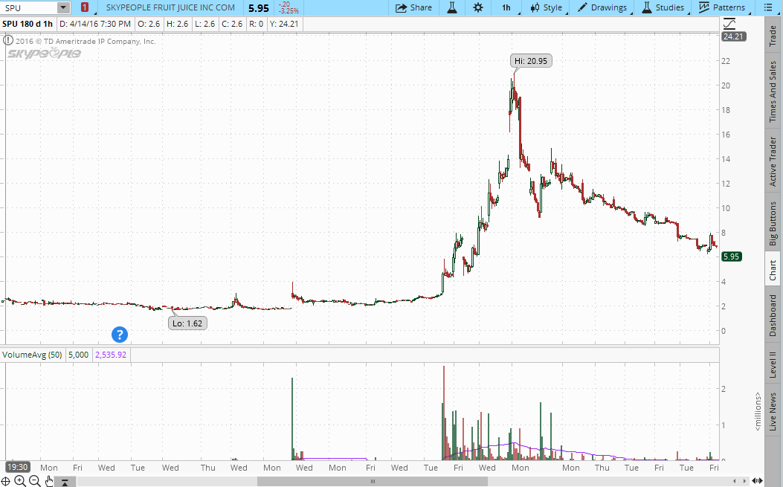Click the Y: 24.21 readout
Image resolution: width=783 pixels, height=487 pixels.
(x=284, y=24)
